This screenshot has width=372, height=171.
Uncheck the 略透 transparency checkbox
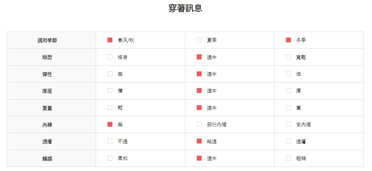[x=199, y=141]
